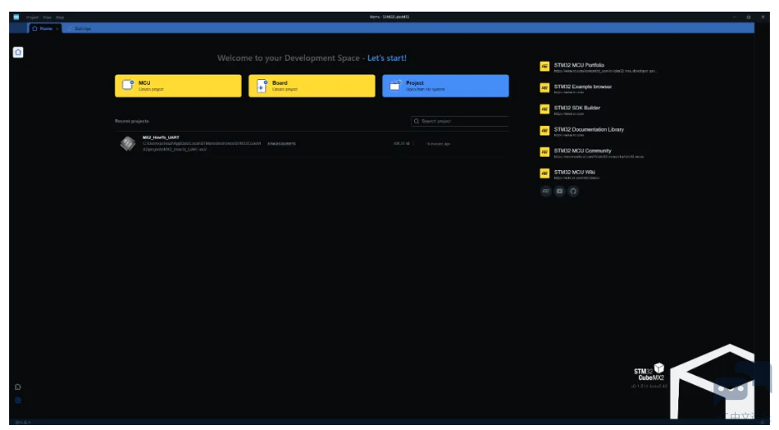This screenshot has width=779, height=430.
Task: Open the Help menu
Action: click(60, 17)
